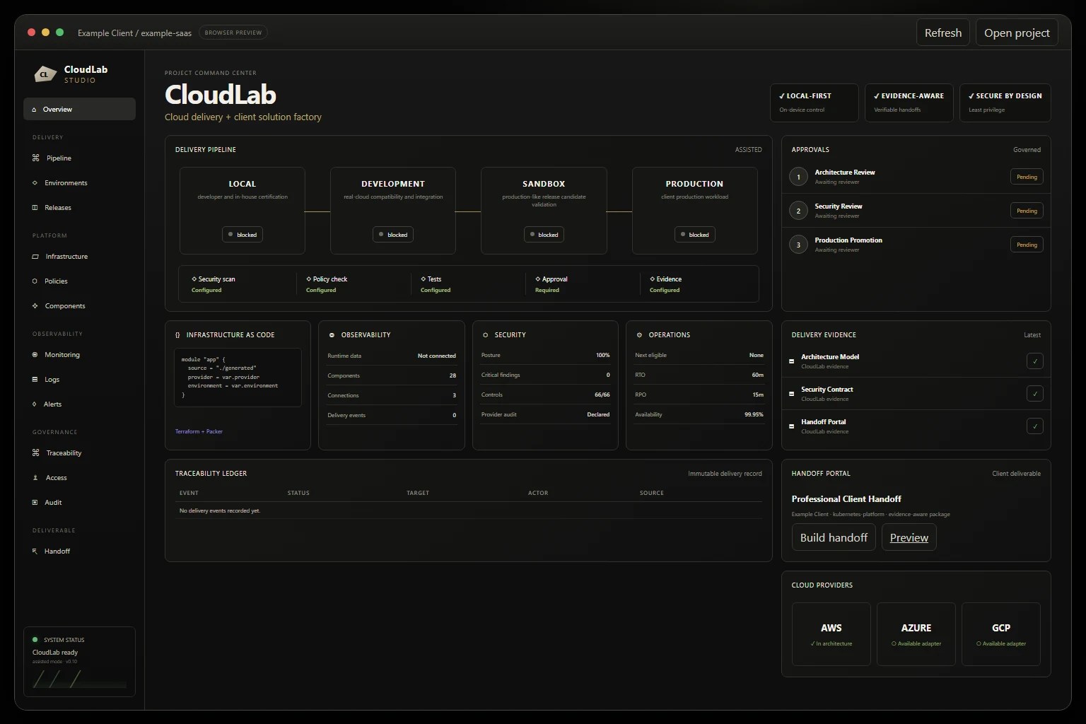
Task: Click the Traceability sidebar icon
Action: [35, 452]
